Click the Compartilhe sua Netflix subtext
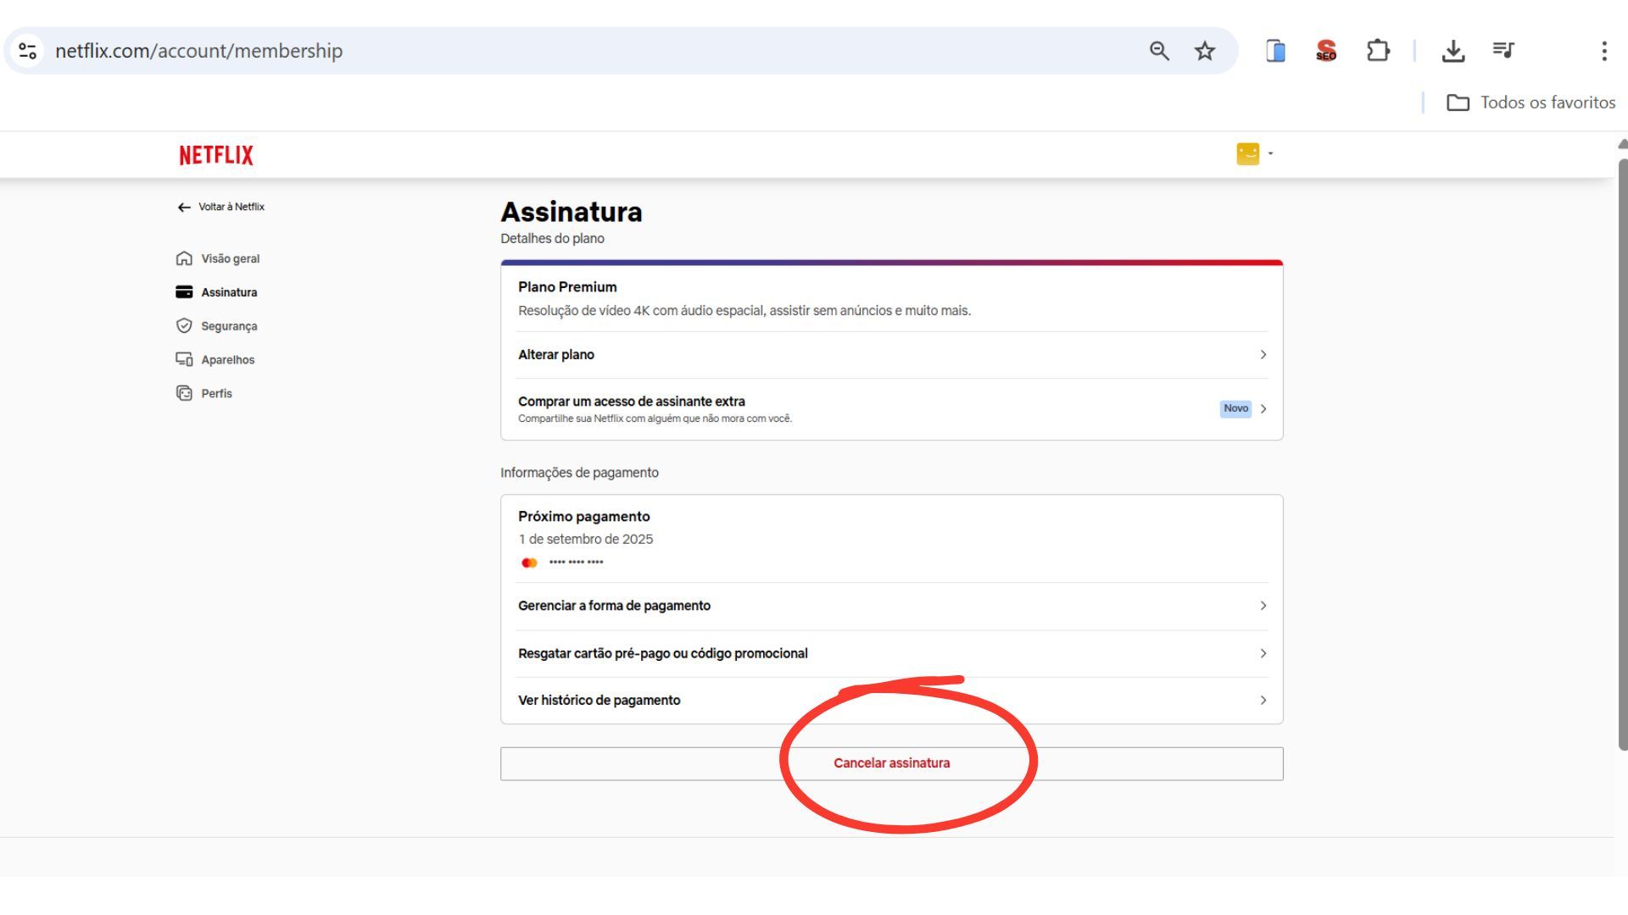Screen dimensions: 1628x915 (655, 419)
